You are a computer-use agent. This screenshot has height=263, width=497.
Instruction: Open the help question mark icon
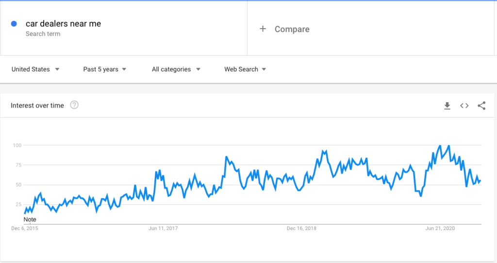pos(74,105)
